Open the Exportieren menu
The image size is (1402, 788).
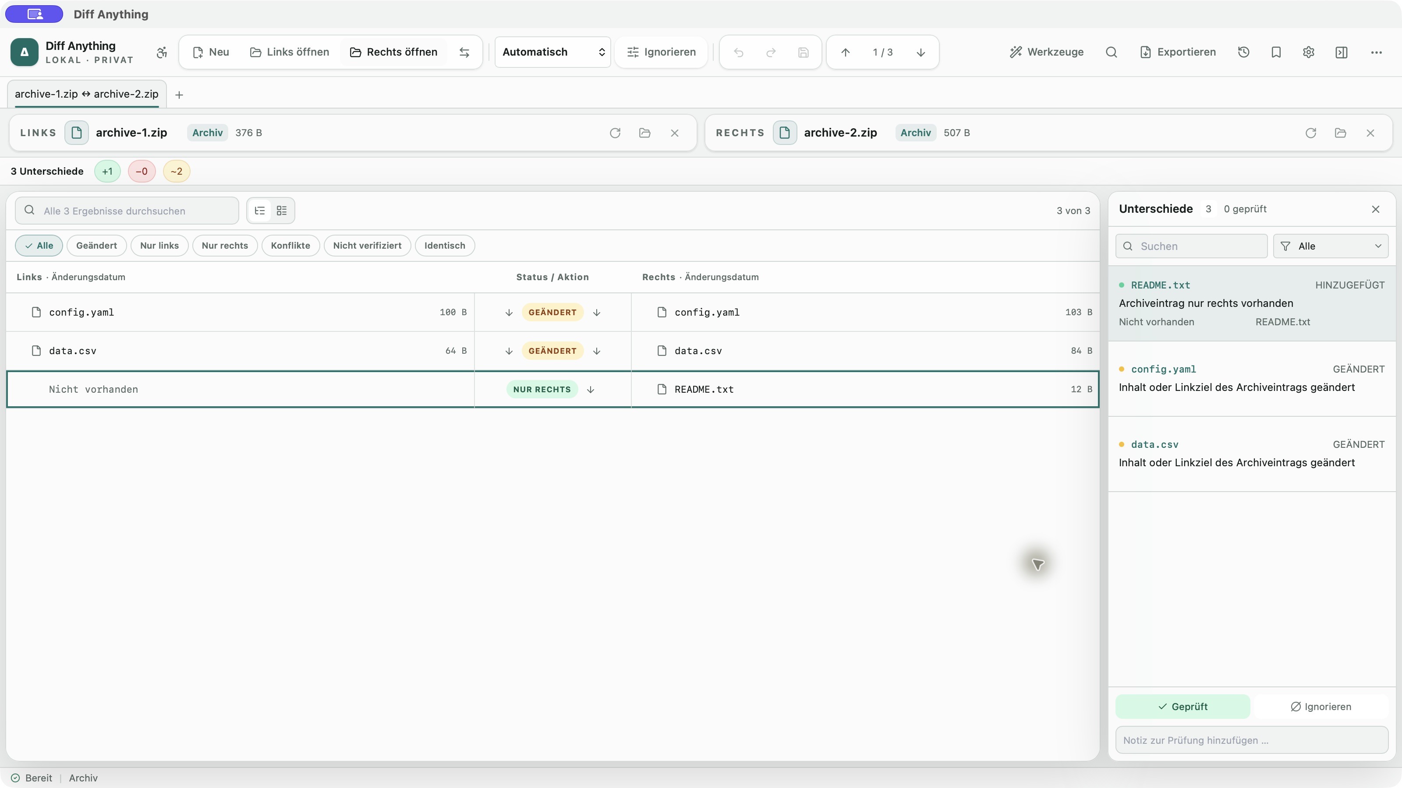[1178, 52]
